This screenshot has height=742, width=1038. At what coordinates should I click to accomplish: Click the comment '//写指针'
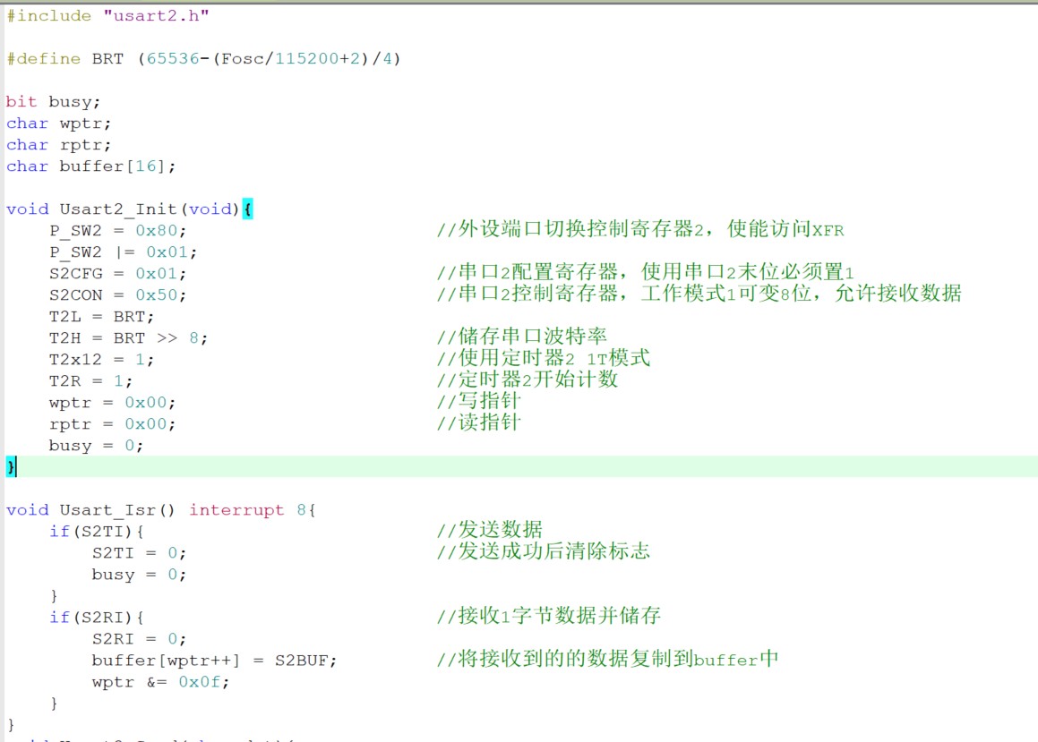click(478, 401)
